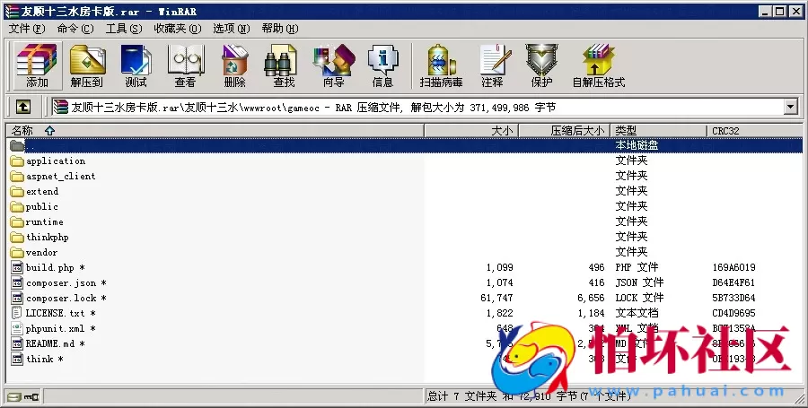This screenshot has height=408, width=808.
Task: Start Virus Scan (扫描病毒) tool
Action: (x=441, y=65)
